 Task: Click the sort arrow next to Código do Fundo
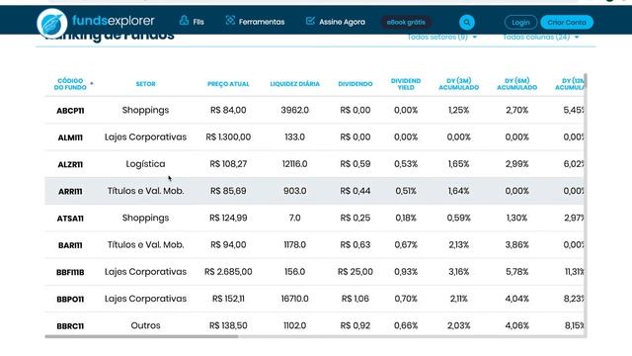(x=92, y=83)
